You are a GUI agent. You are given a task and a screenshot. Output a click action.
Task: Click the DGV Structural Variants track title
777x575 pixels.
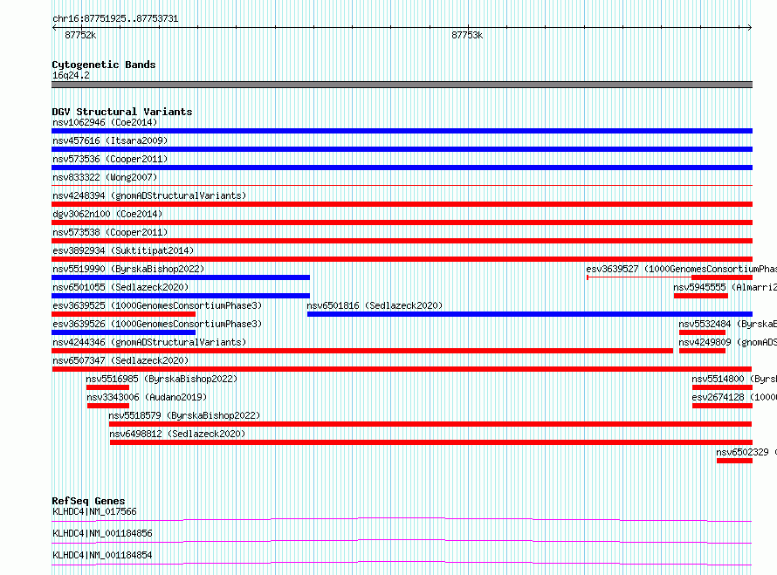(122, 112)
